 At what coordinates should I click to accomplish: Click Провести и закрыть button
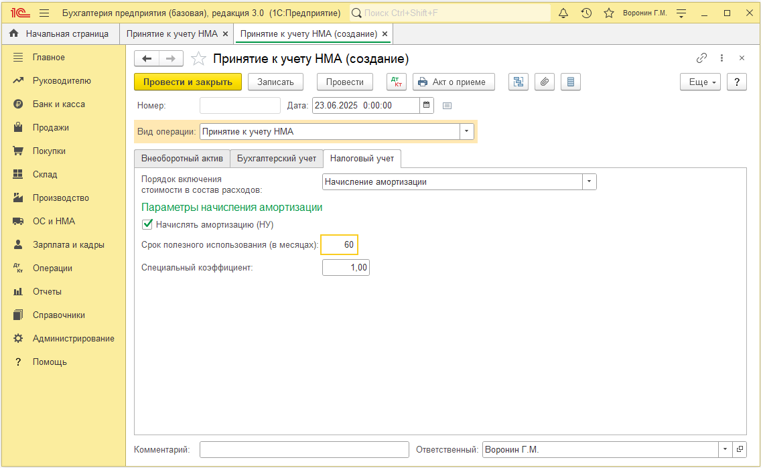[188, 82]
